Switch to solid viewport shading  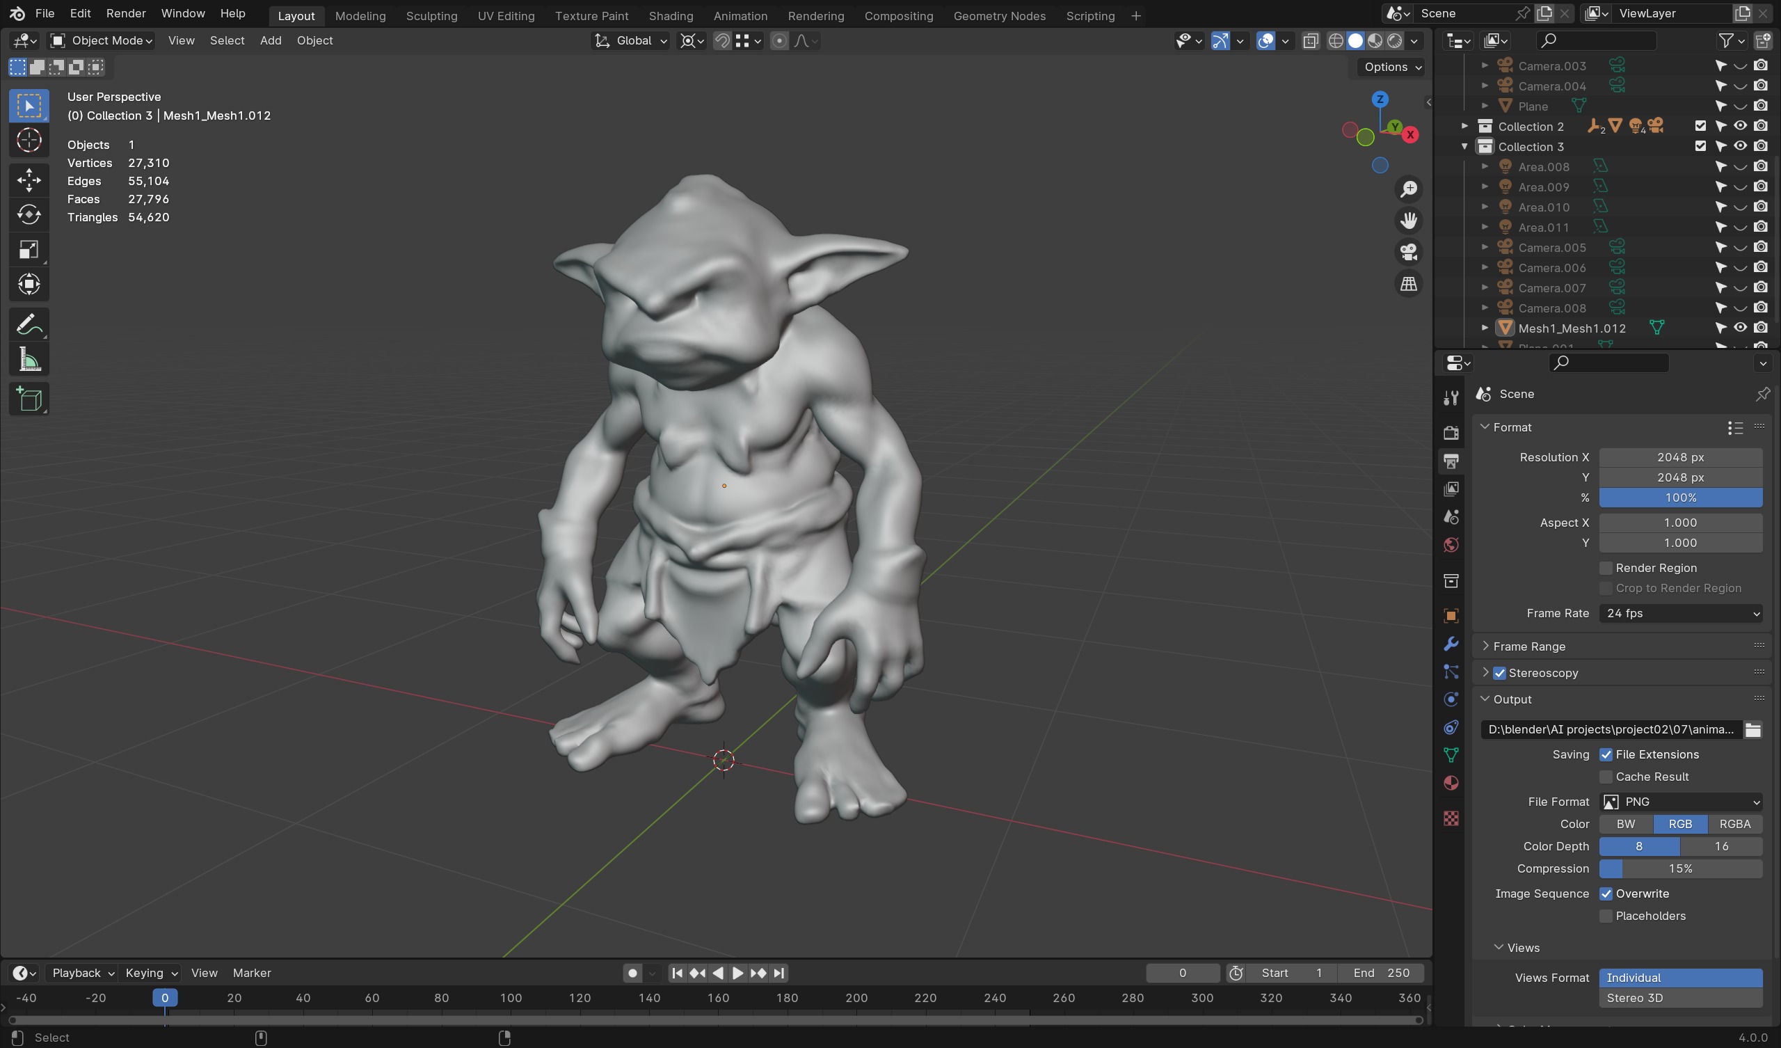pos(1355,40)
